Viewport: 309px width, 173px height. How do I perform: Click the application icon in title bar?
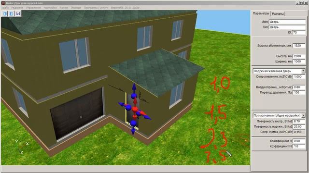(3, 3)
